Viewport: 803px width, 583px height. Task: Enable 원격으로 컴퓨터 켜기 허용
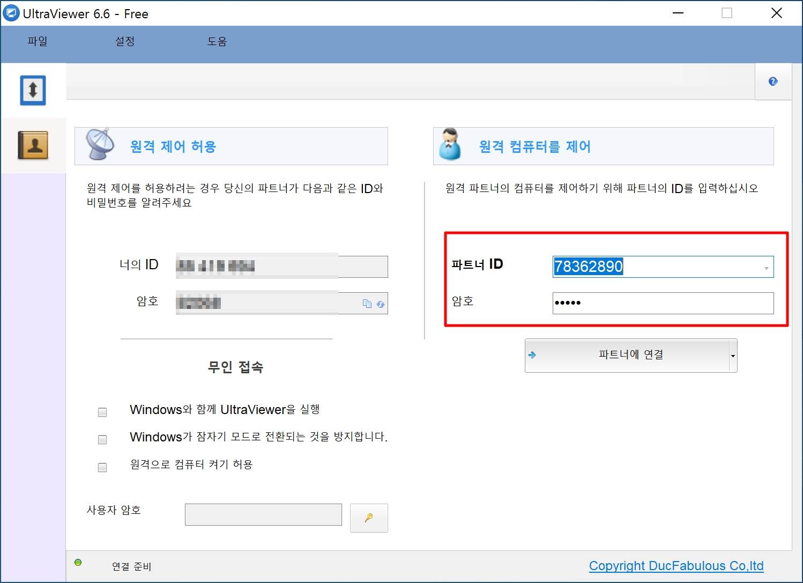[102, 467]
